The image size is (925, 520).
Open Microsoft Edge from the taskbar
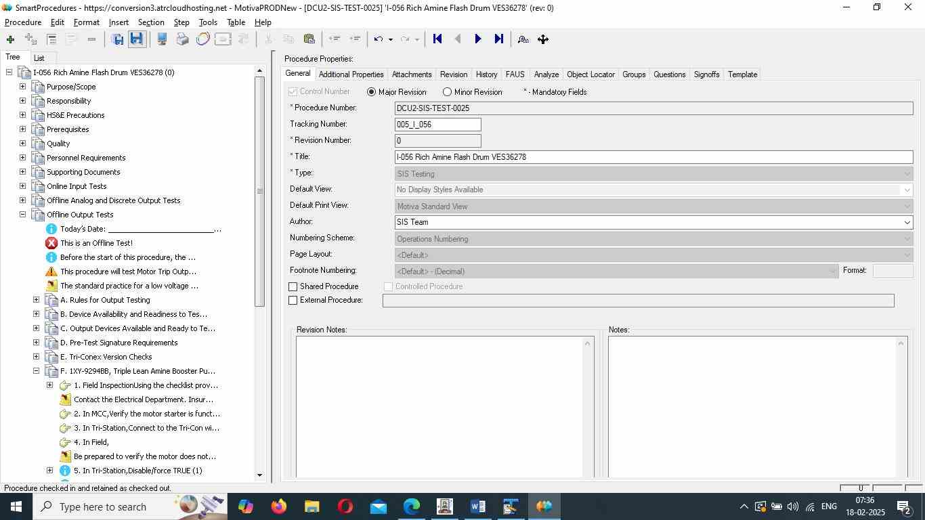[x=411, y=506]
